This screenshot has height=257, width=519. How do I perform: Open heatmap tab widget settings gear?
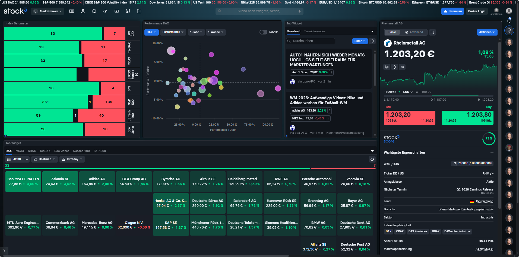pos(372,159)
